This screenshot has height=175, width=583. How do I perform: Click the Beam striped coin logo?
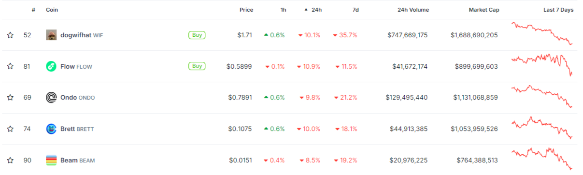(51, 160)
